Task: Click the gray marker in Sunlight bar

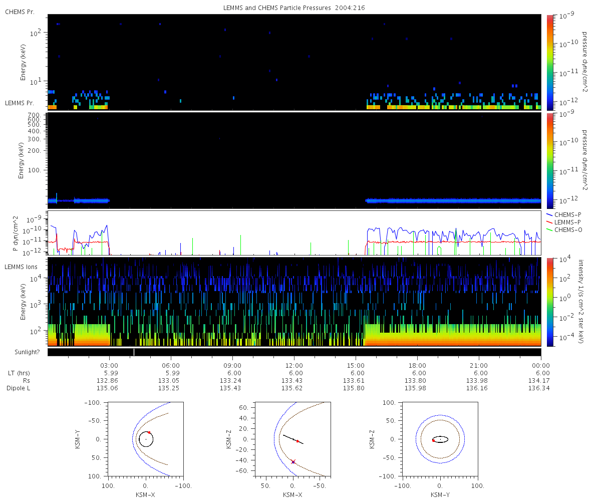Action: click(x=134, y=352)
